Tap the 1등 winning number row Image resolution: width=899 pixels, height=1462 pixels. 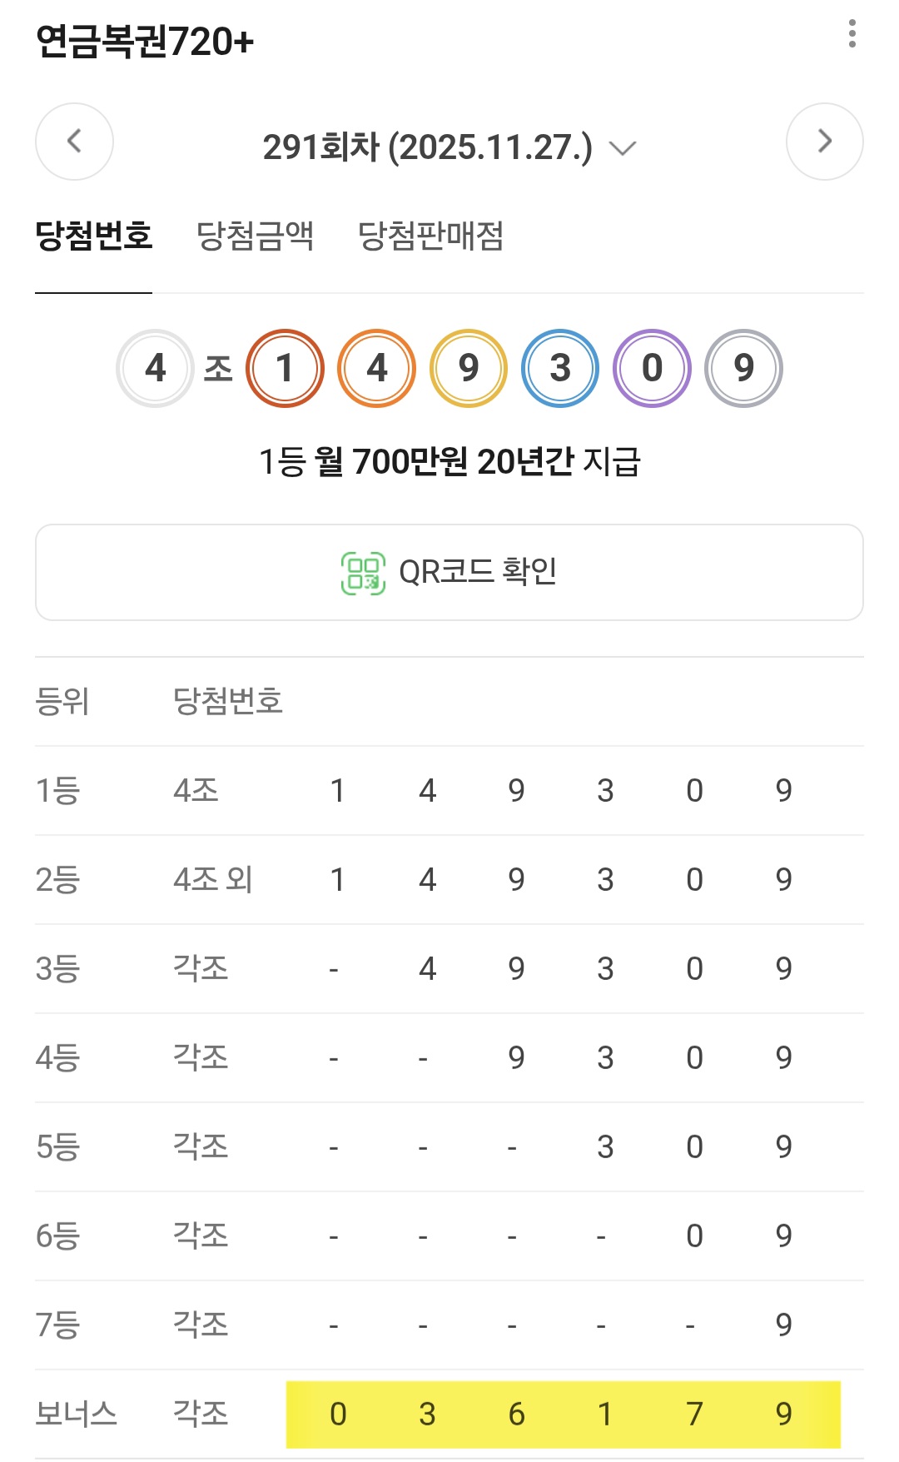(x=449, y=790)
